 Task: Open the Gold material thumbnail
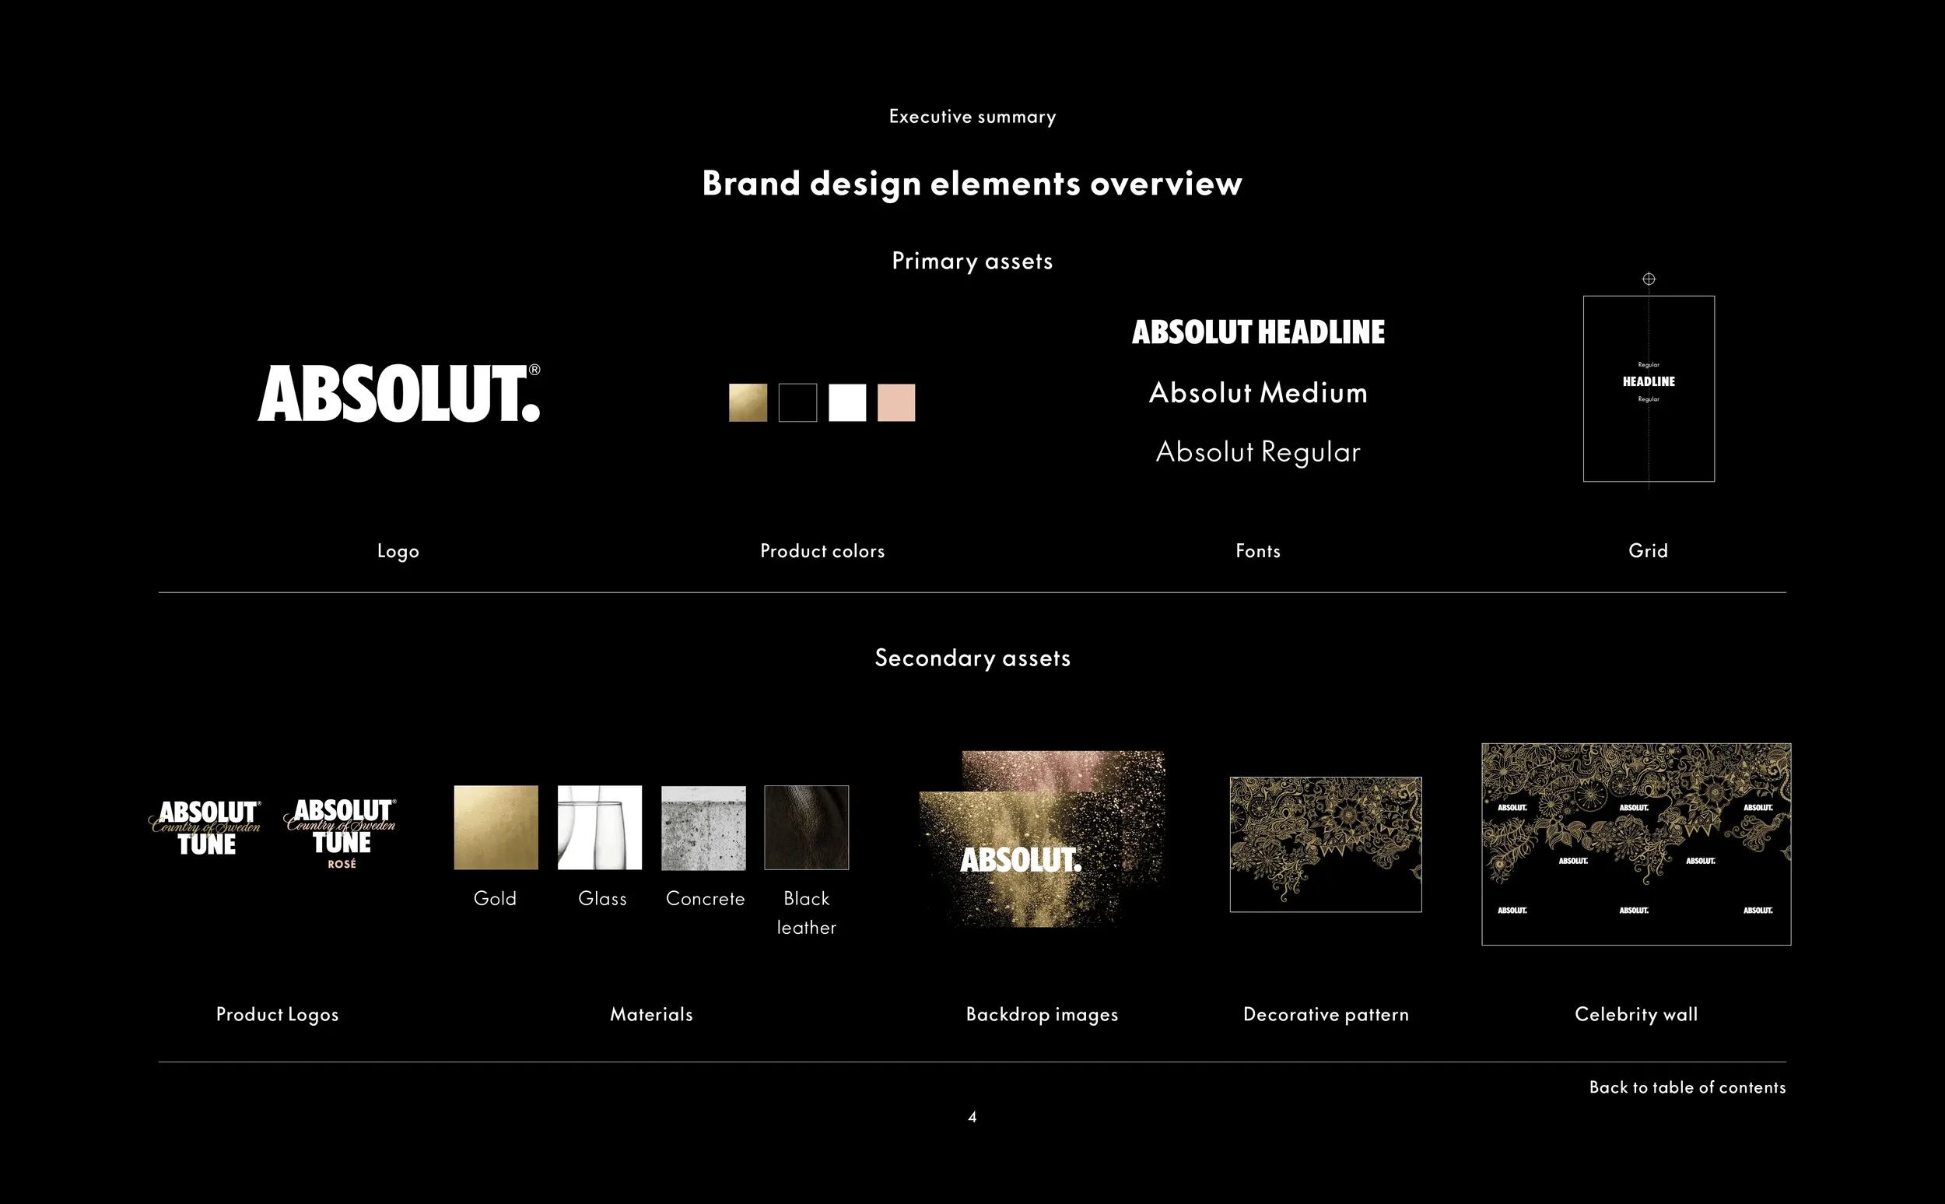point(496,827)
